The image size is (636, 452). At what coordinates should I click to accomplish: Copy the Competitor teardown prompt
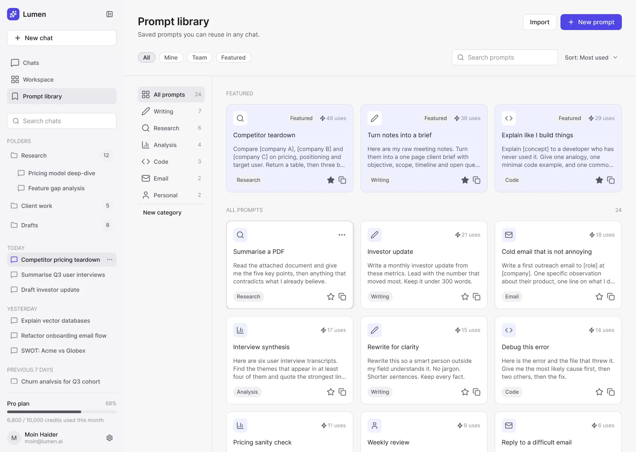click(x=342, y=180)
